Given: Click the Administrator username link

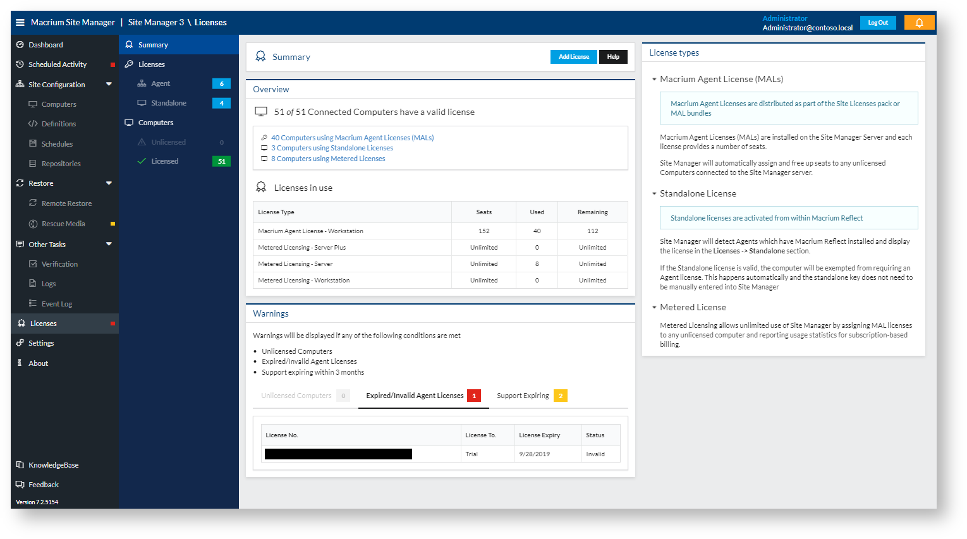Looking at the screenshot, I should point(785,18).
